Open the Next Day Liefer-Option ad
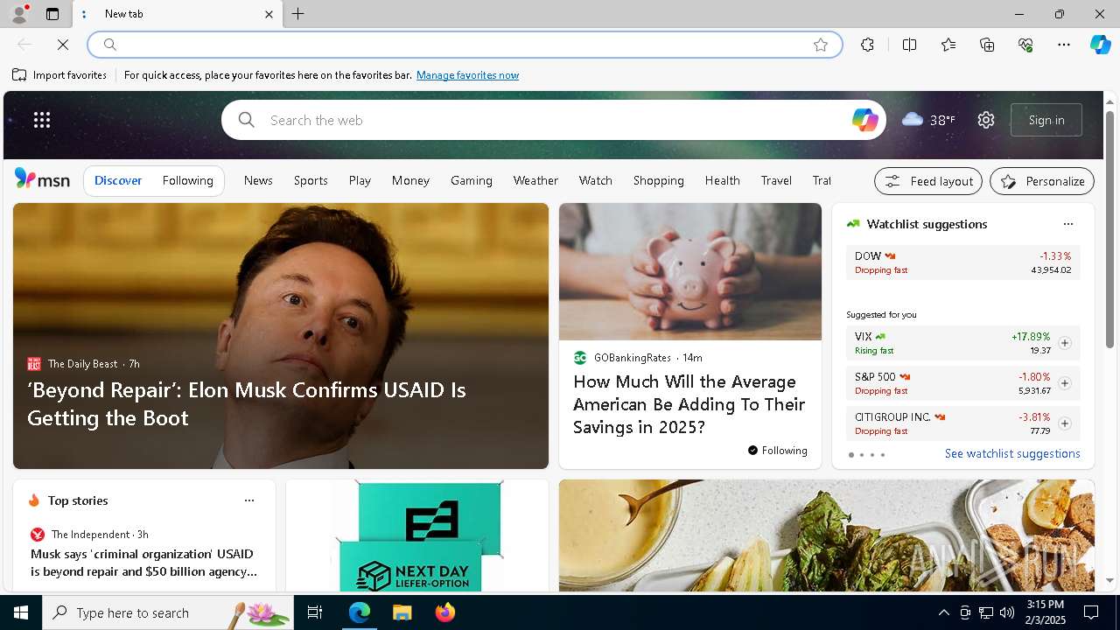 click(417, 535)
